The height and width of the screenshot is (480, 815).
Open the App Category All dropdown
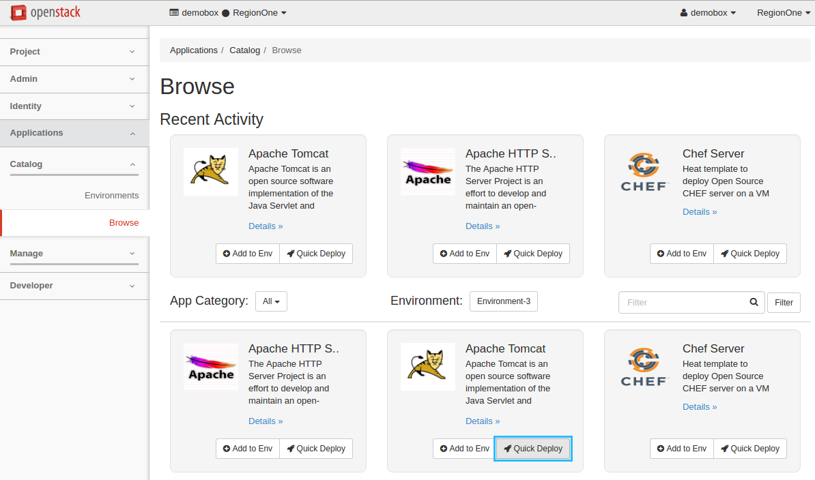271,301
